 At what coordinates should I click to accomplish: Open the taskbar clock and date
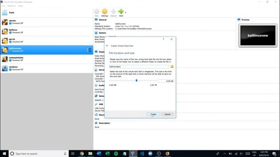tap(264, 154)
